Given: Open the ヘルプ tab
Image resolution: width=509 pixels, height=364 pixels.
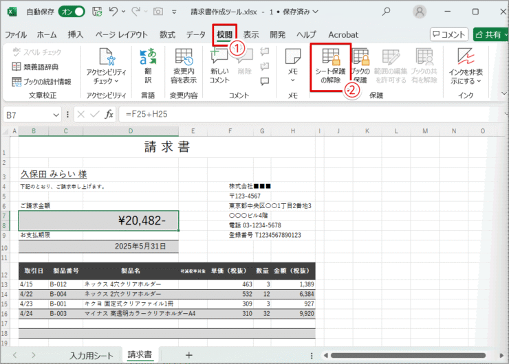Looking at the screenshot, I should [x=306, y=34].
